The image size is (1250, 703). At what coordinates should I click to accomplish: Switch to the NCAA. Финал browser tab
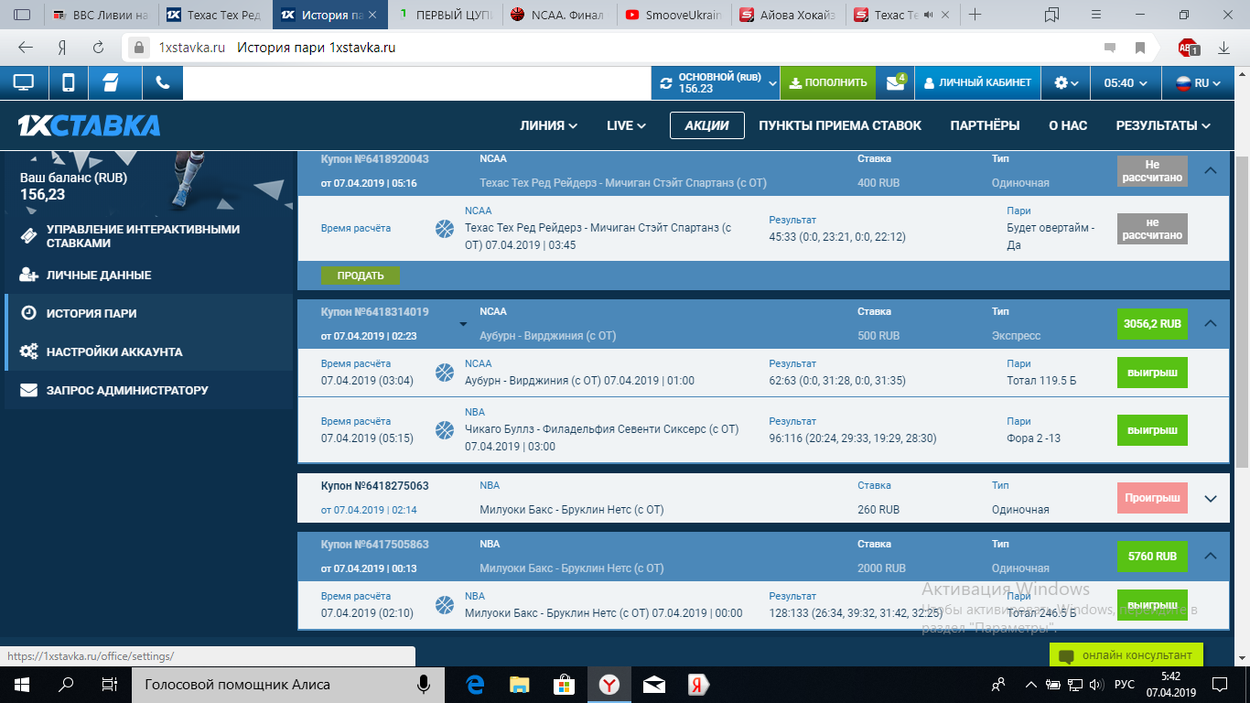coord(557,15)
